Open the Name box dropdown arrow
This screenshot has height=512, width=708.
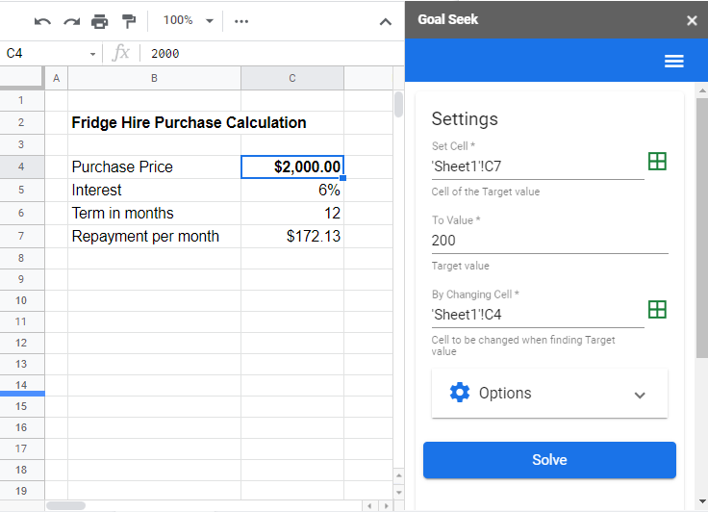pyautogui.click(x=93, y=54)
